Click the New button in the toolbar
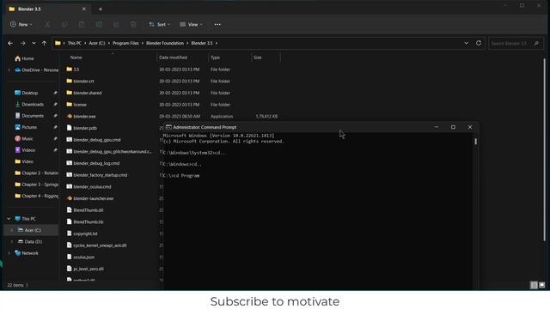550x309 pixels. 21,25
